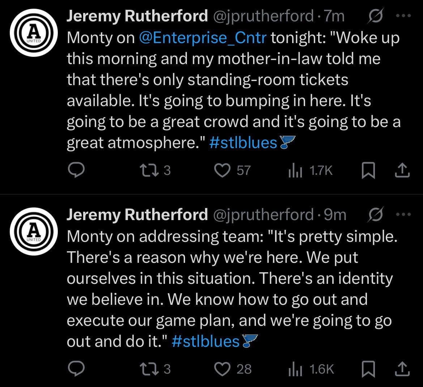
Task: View analytics for the 1.7K views tweet
Action: tap(295, 170)
